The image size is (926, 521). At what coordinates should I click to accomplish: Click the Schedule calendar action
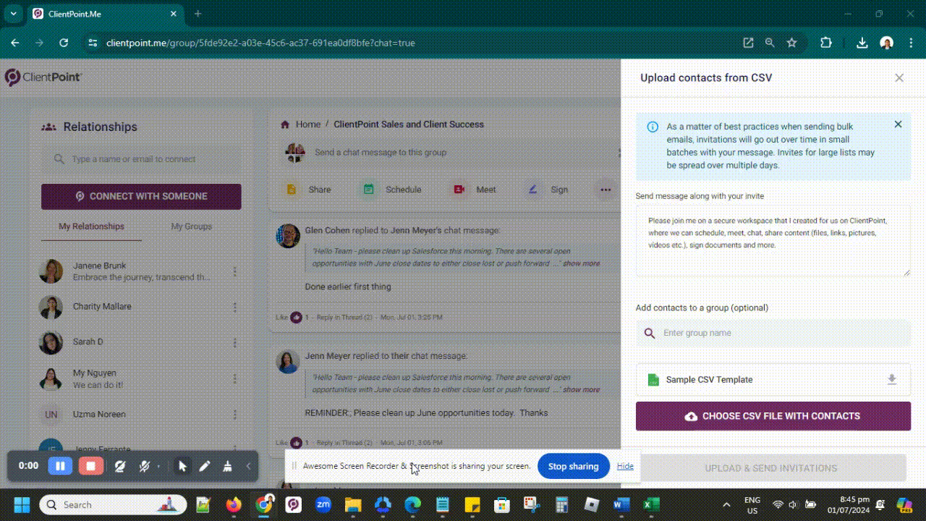click(391, 190)
